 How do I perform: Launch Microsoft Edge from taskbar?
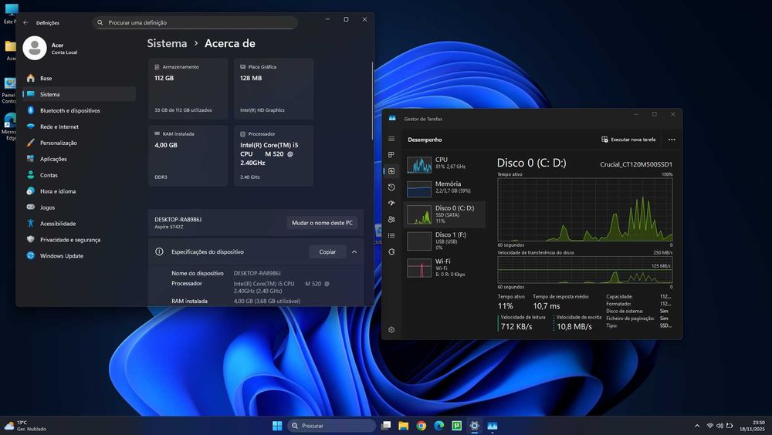tap(439, 426)
